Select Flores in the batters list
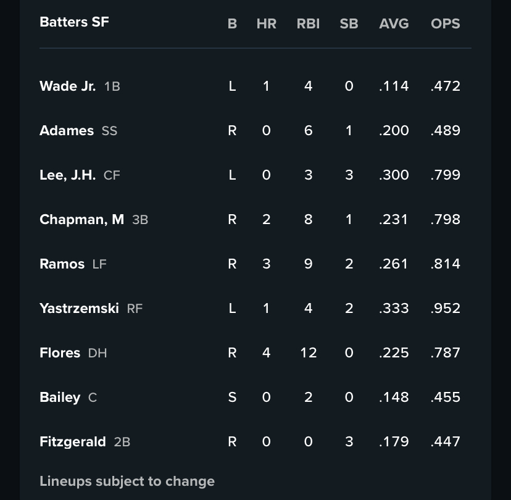The width and height of the screenshot is (511, 500). (60, 352)
